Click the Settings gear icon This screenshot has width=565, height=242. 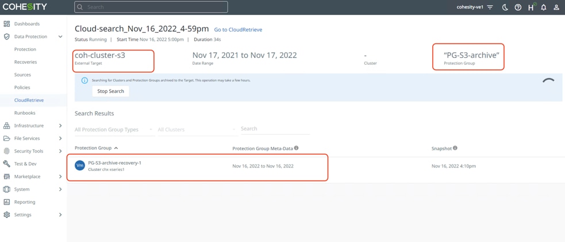pos(6,214)
